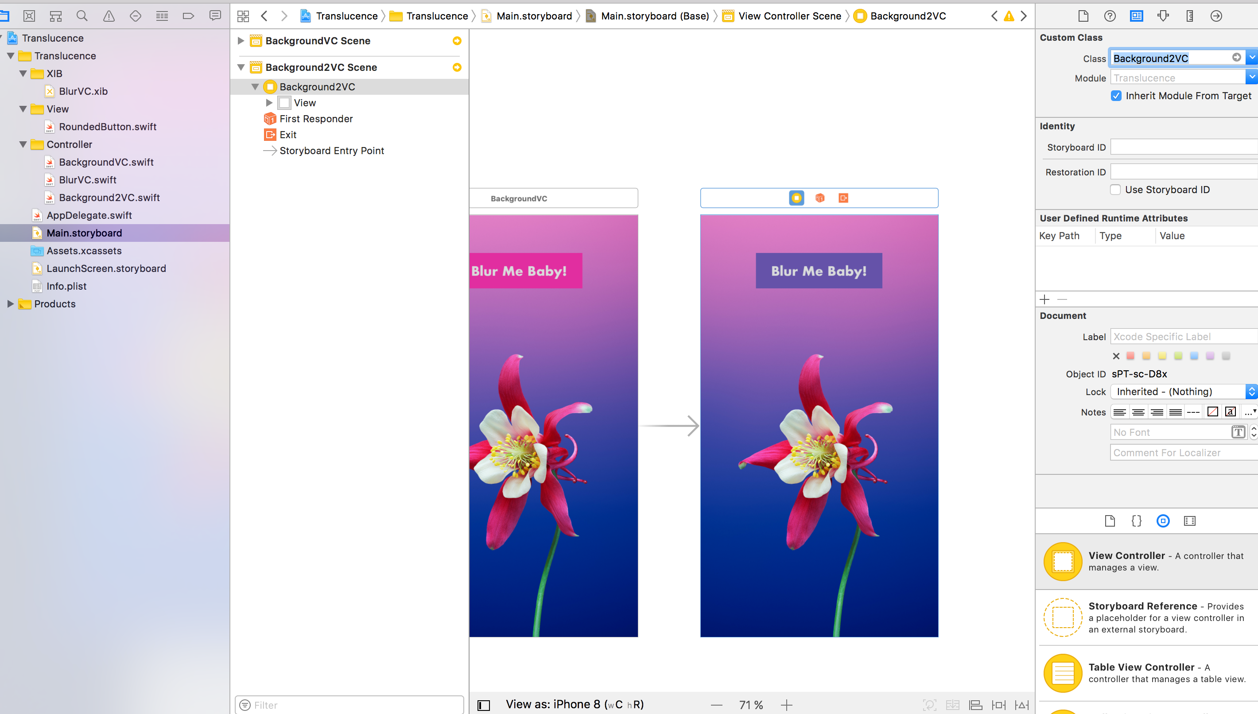
Task: Open the Size inspector
Action: 1190,16
